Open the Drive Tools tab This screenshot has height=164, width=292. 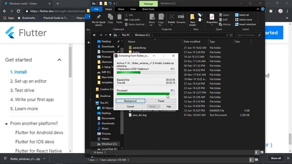pos(148,9)
